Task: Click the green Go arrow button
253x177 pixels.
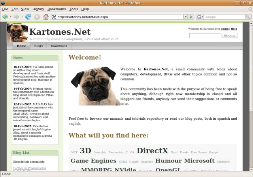Action: [x=191, y=17]
